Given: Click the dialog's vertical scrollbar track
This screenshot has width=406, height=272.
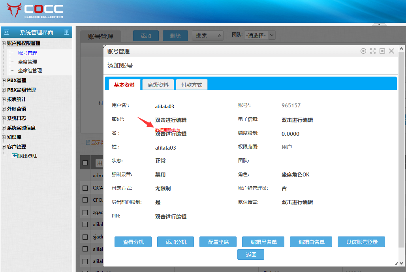Looking at the screenshot, I should 401,158.
